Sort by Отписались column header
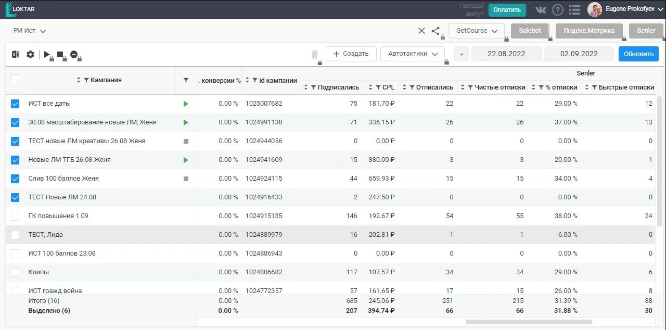 coord(404,87)
